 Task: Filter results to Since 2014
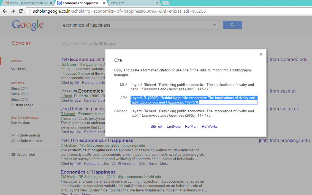[20, 88]
